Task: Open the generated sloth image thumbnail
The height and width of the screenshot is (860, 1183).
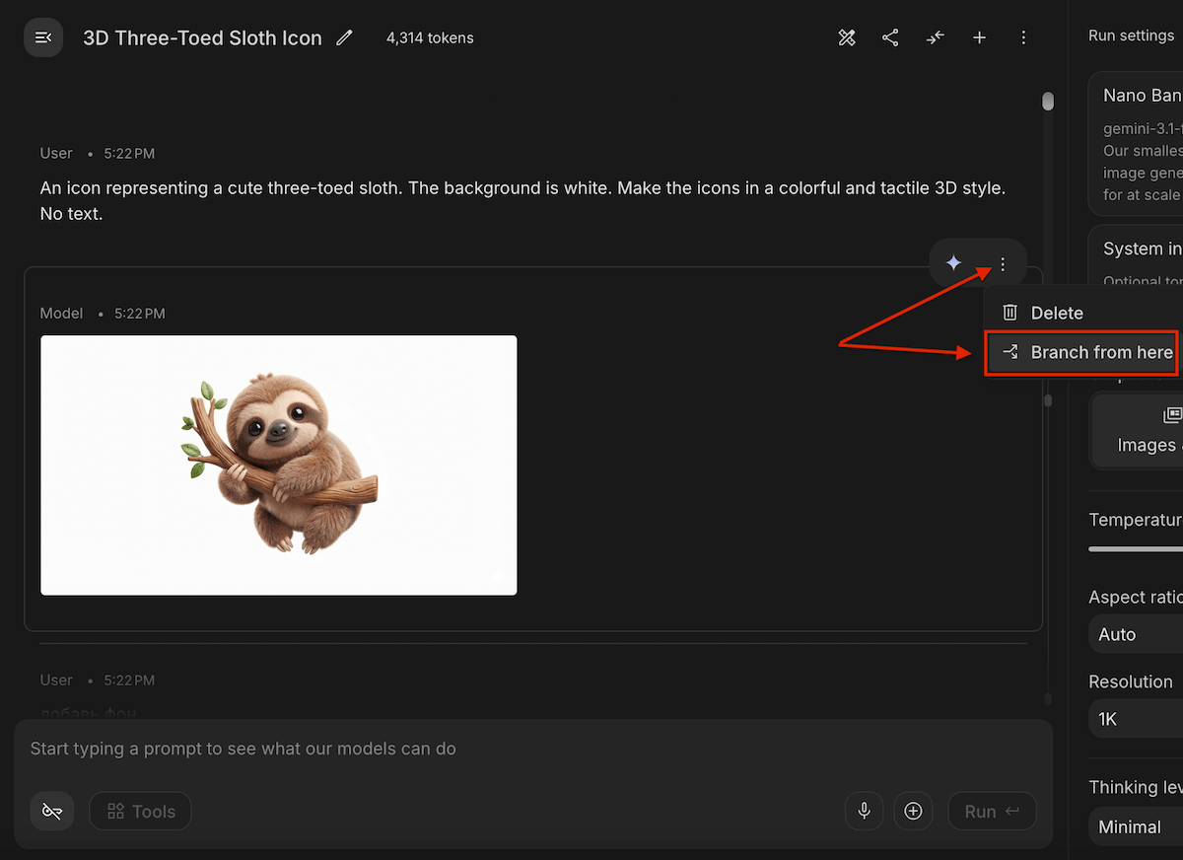Action: pyautogui.click(x=279, y=465)
